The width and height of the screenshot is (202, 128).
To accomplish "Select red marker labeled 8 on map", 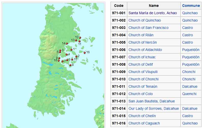I will (x=70, y=65).
